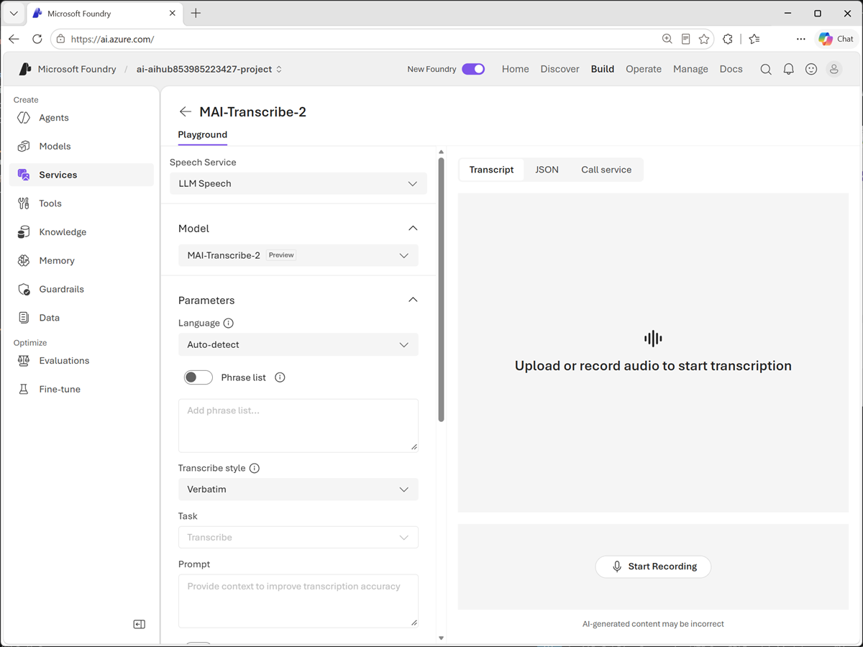This screenshot has height=647, width=863.
Task: Show Phrase list info icon
Action: (280, 377)
